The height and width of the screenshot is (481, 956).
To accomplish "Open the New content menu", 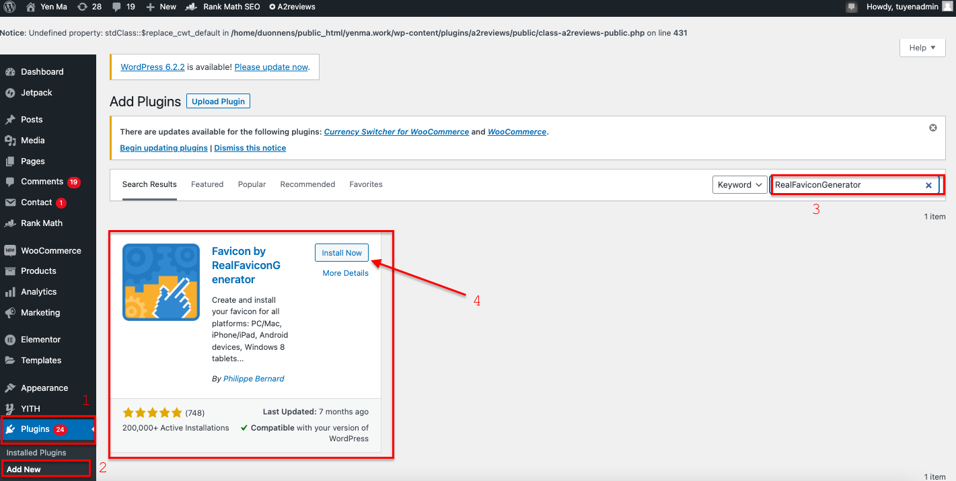I will (x=161, y=7).
